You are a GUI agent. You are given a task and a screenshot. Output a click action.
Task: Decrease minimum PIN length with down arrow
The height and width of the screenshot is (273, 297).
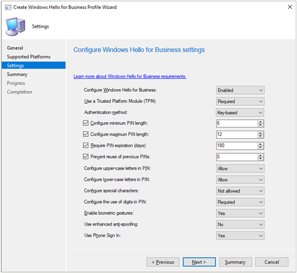(x=260, y=125)
